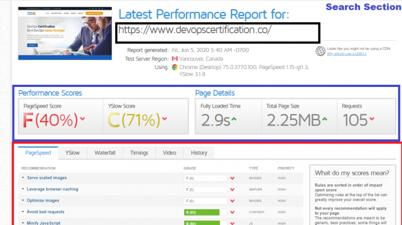The image size is (402, 225).
Task: Open the Serve scaled images recommendation
Action: click(x=47, y=178)
